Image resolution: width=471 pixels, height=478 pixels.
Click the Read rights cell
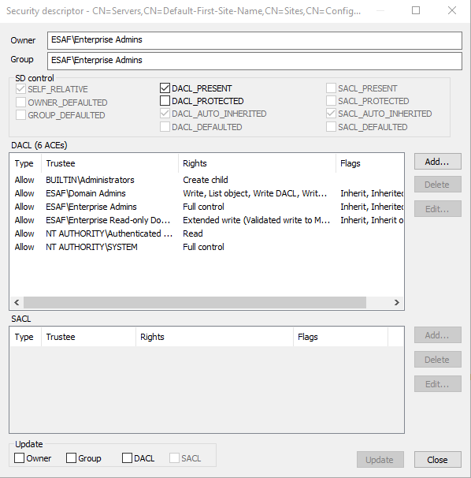(193, 233)
